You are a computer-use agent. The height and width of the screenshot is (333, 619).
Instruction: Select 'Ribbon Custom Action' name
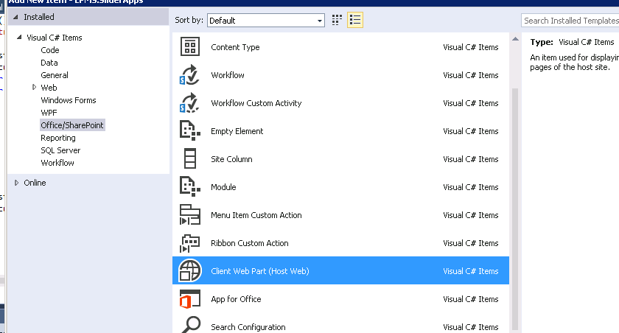point(250,243)
